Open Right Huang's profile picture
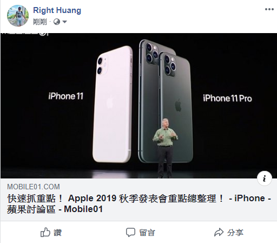The image size is (277, 243). point(18,16)
